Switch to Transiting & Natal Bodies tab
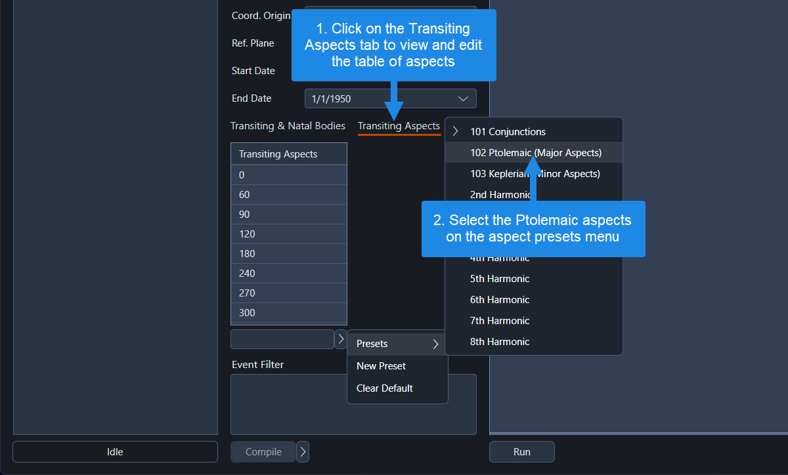The width and height of the screenshot is (788, 475). click(288, 126)
